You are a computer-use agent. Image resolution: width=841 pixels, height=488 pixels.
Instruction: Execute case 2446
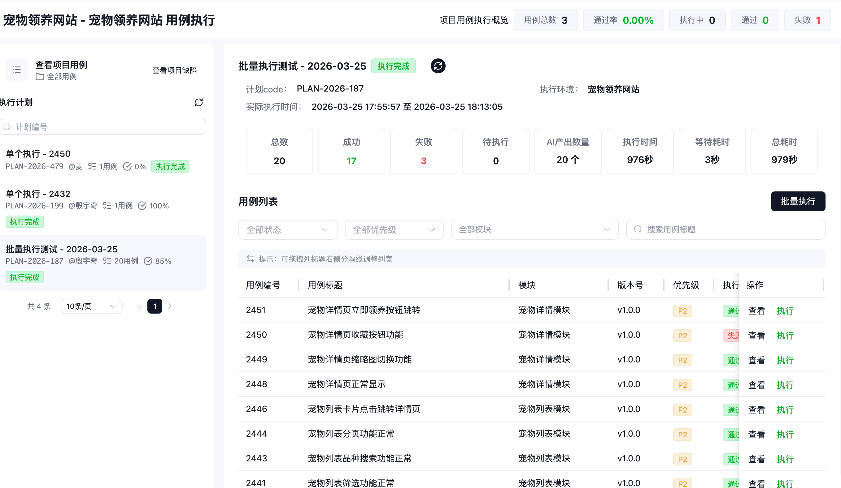785,409
